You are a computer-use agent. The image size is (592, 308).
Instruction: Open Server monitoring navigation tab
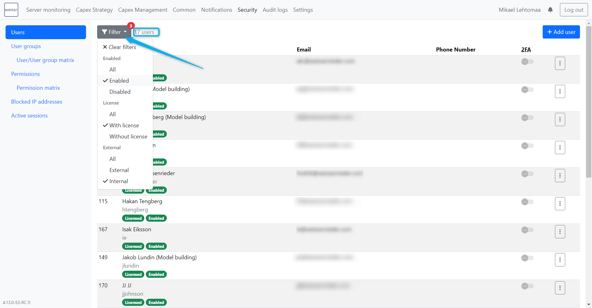pos(48,10)
